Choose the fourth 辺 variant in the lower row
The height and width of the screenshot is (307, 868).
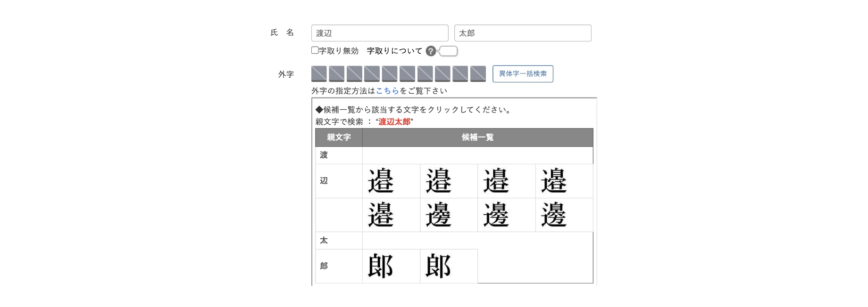click(554, 215)
